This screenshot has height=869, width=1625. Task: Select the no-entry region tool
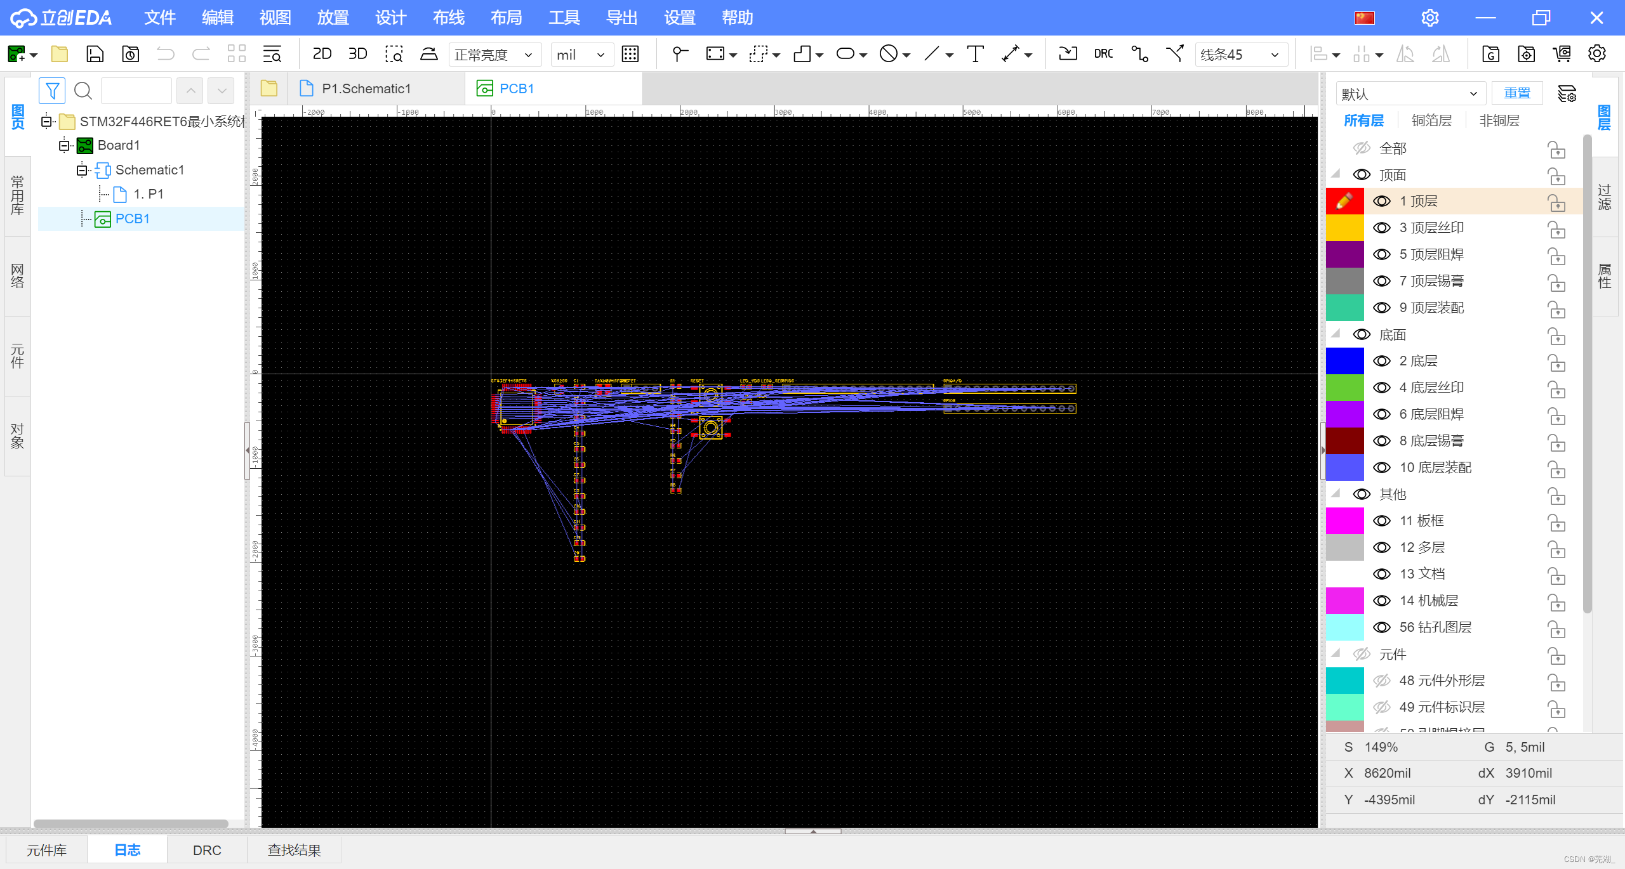point(889,55)
